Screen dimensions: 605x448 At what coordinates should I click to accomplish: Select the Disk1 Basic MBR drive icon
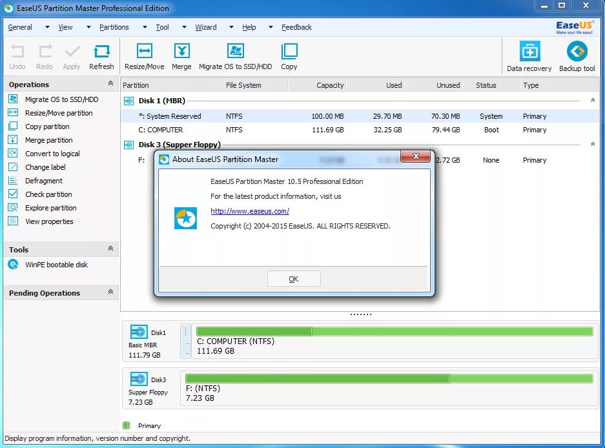[139, 332]
